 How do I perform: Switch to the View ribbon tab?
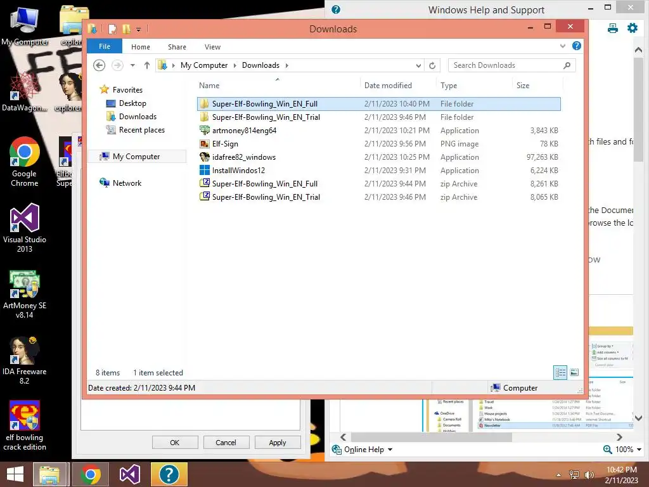tap(212, 47)
